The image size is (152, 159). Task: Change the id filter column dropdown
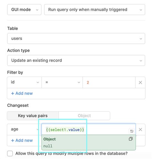coord(24,82)
